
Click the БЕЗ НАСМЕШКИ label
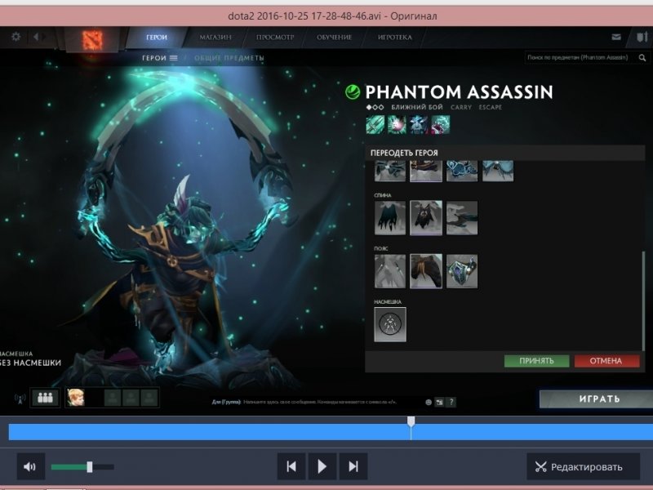pyautogui.click(x=30, y=363)
